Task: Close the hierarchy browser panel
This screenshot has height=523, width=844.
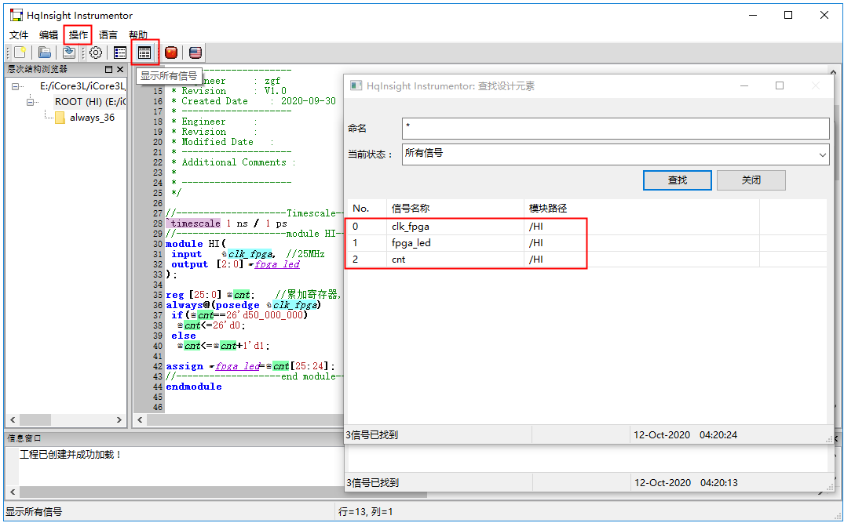Action: coord(120,70)
